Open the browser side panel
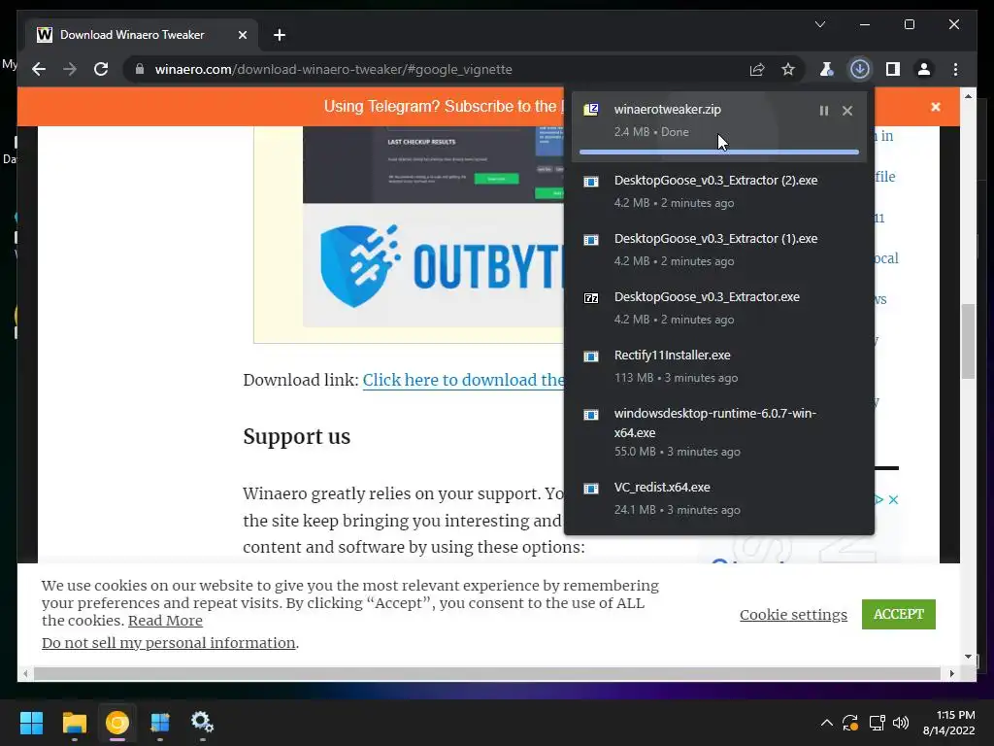The height and width of the screenshot is (746, 994). pyautogui.click(x=893, y=69)
